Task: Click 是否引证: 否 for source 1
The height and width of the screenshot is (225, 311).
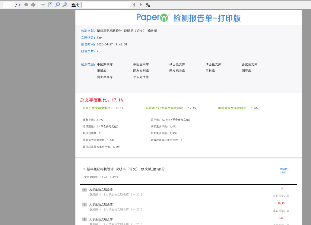Action: coord(281,196)
